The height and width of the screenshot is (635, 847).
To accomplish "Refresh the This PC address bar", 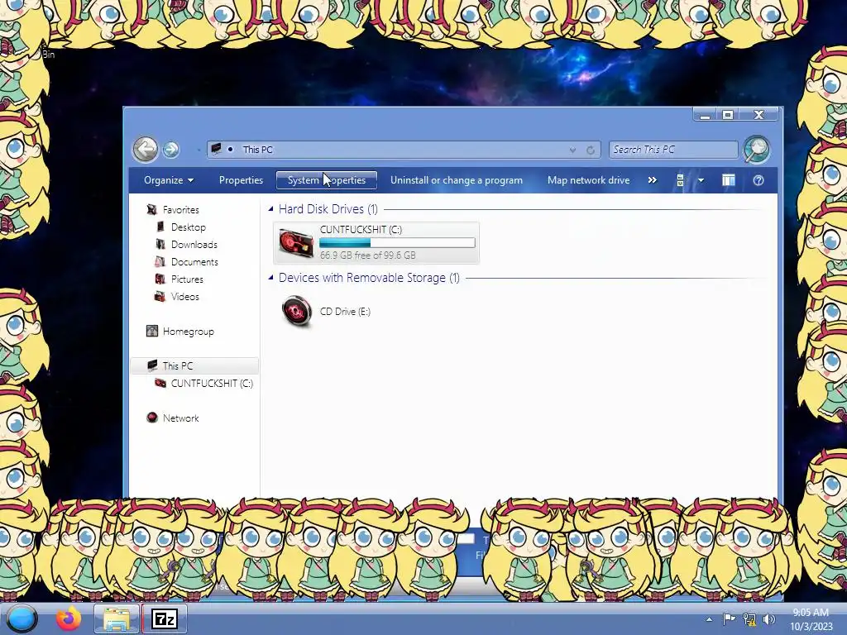I will [x=591, y=150].
